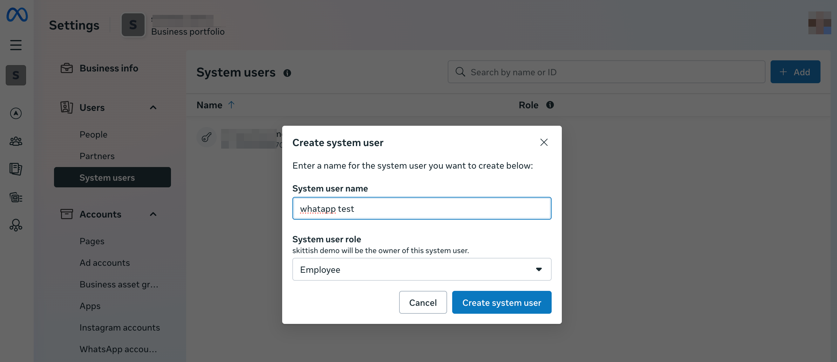Click the Meta logo icon

click(17, 15)
